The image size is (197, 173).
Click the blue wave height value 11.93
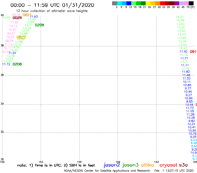click(34, 17)
